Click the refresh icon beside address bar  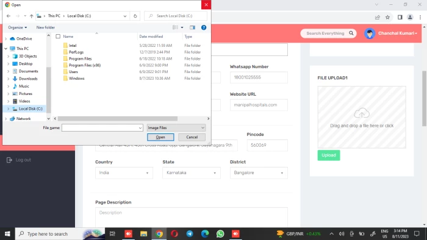(135, 16)
